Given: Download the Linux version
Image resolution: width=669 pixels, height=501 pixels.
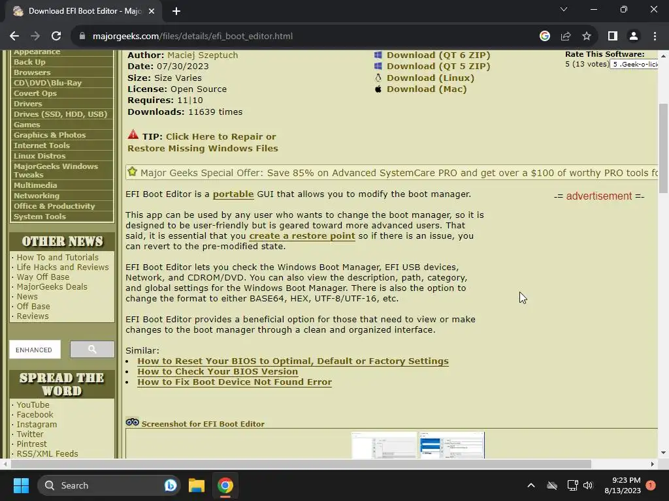Looking at the screenshot, I should [x=431, y=78].
